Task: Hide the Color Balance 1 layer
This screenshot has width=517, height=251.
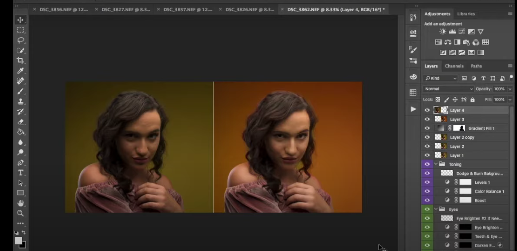Action: click(x=427, y=191)
